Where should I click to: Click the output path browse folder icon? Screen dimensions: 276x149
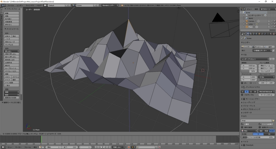point(273,121)
